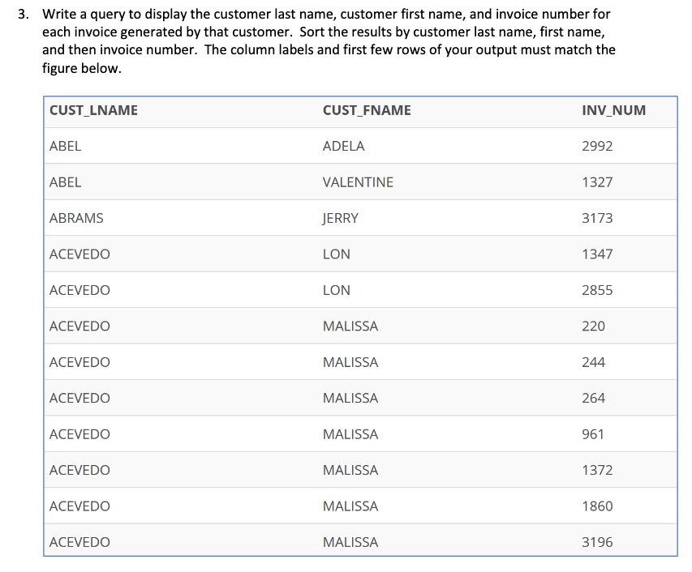The width and height of the screenshot is (692, 572).
Task: Select the first ACEVEDO LON row
Action: (80, 254)
